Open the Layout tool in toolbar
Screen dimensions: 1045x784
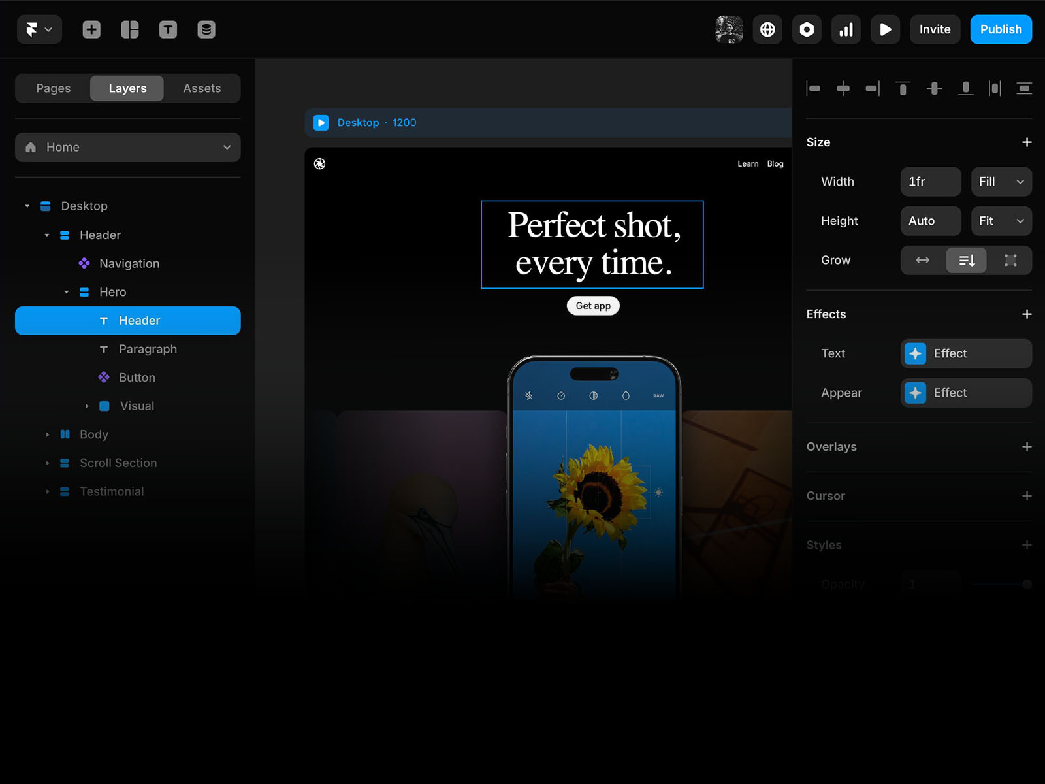[130, 29]
